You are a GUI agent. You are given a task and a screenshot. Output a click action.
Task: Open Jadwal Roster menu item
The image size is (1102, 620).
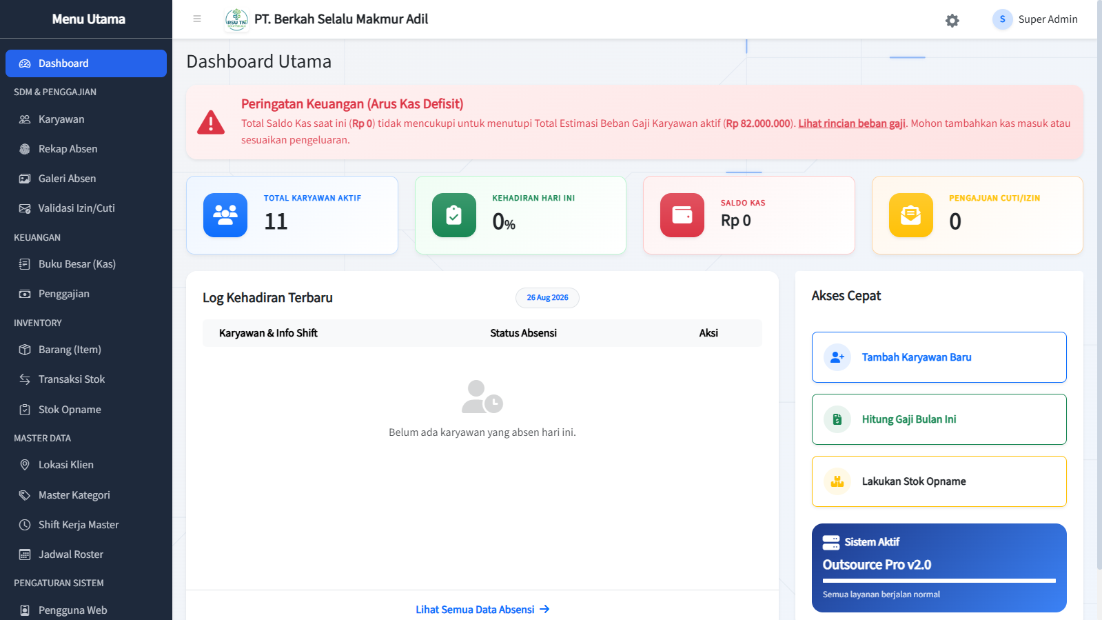[86, 554]
